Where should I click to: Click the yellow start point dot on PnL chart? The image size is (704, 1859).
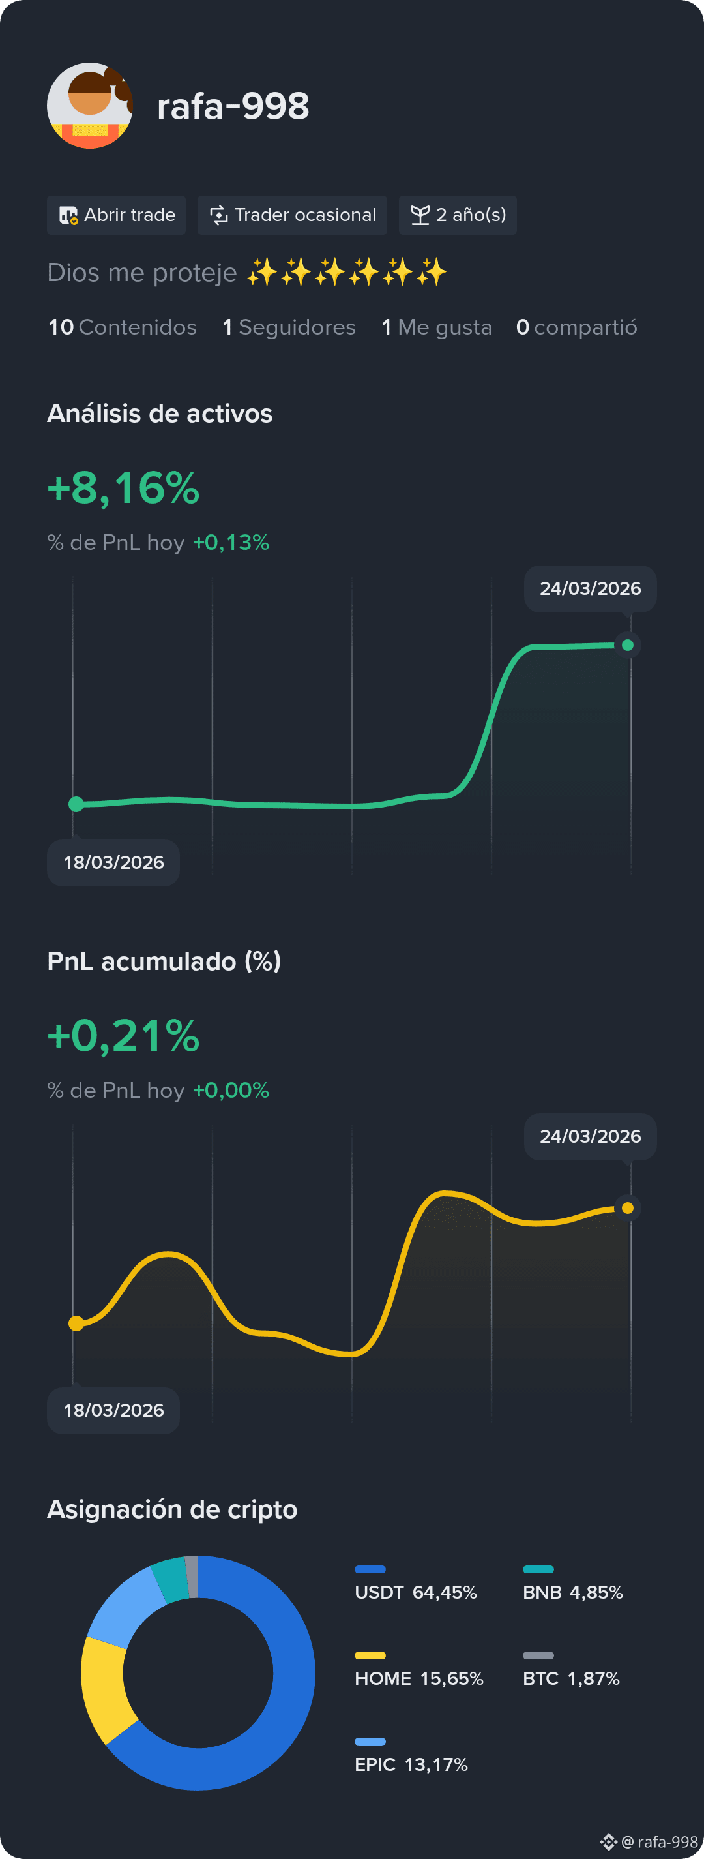(x=76, y=1323)
